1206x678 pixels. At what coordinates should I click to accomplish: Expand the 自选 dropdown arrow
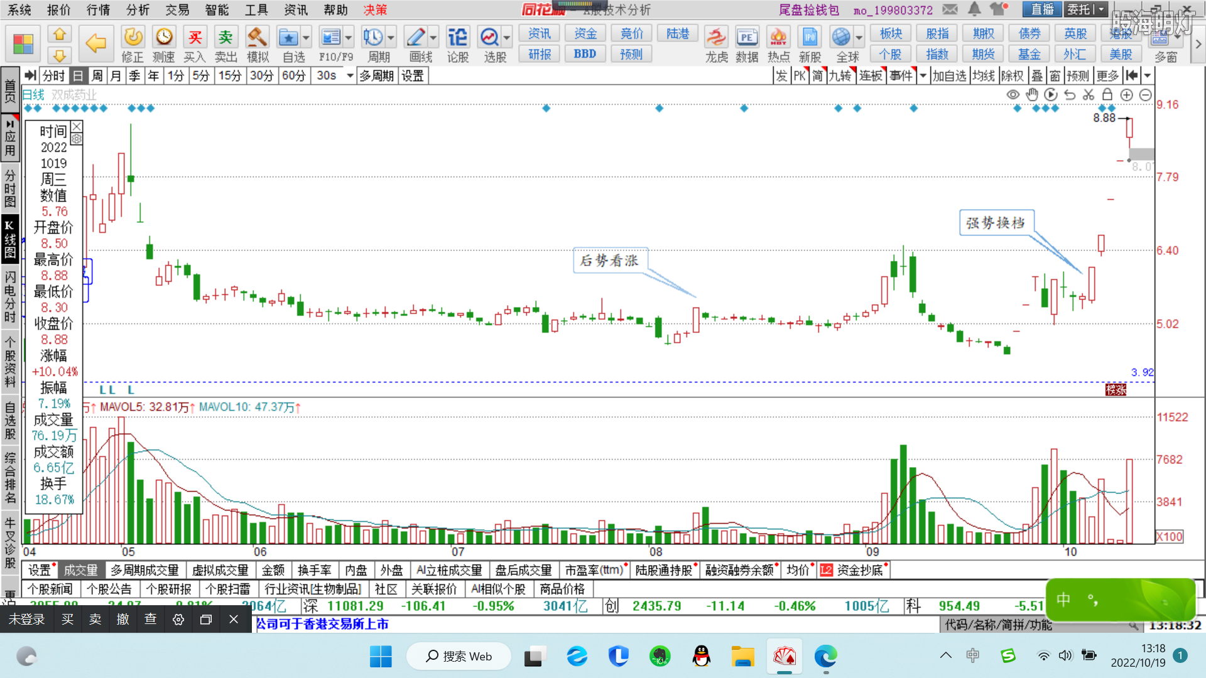(306, 38)
